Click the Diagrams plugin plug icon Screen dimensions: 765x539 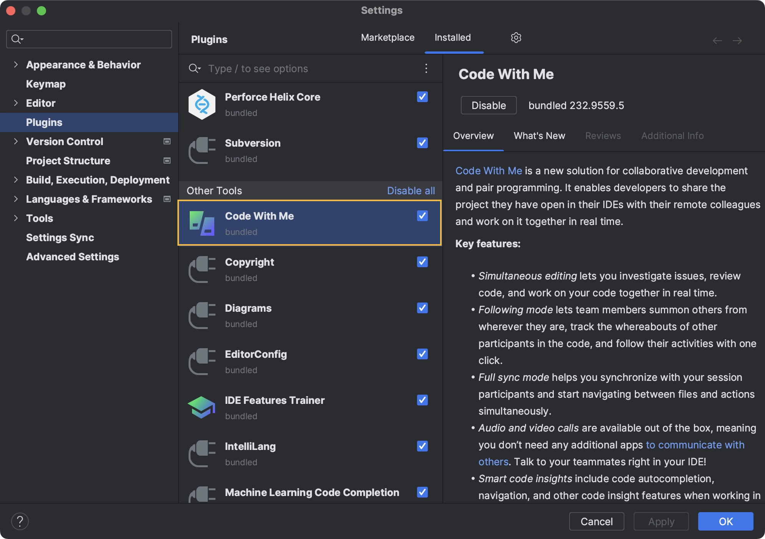tap(202, 316)
